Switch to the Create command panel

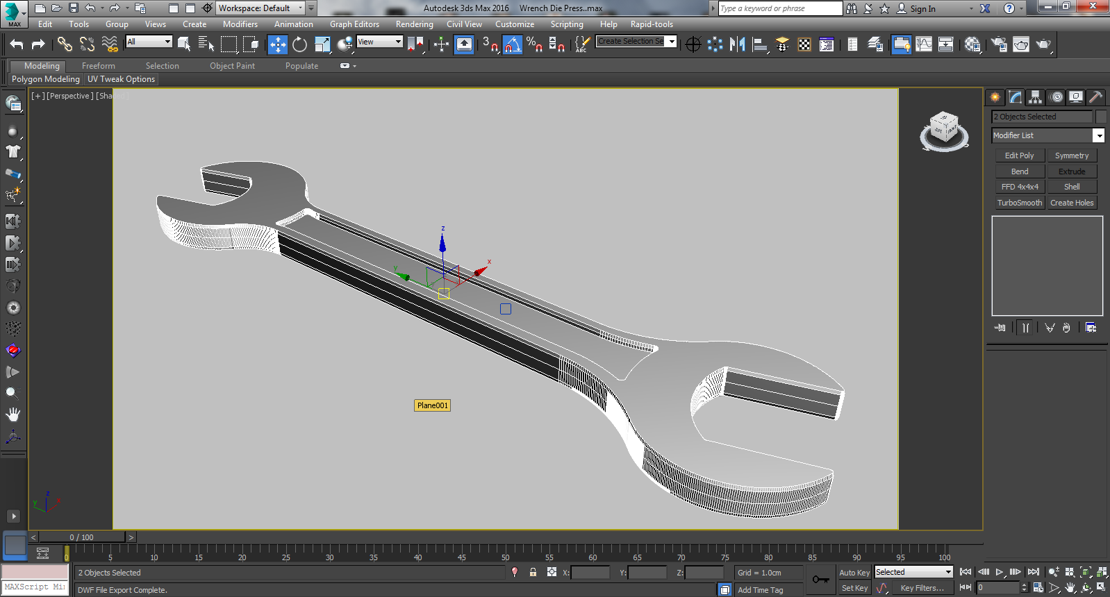click(995, 97)
